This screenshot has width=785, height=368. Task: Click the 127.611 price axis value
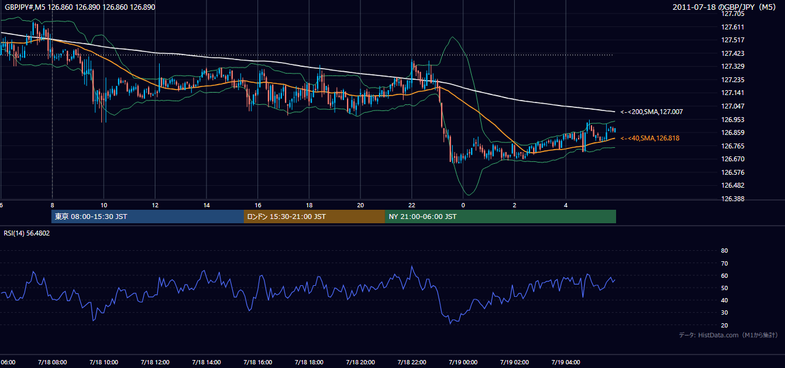coord(732,27)
